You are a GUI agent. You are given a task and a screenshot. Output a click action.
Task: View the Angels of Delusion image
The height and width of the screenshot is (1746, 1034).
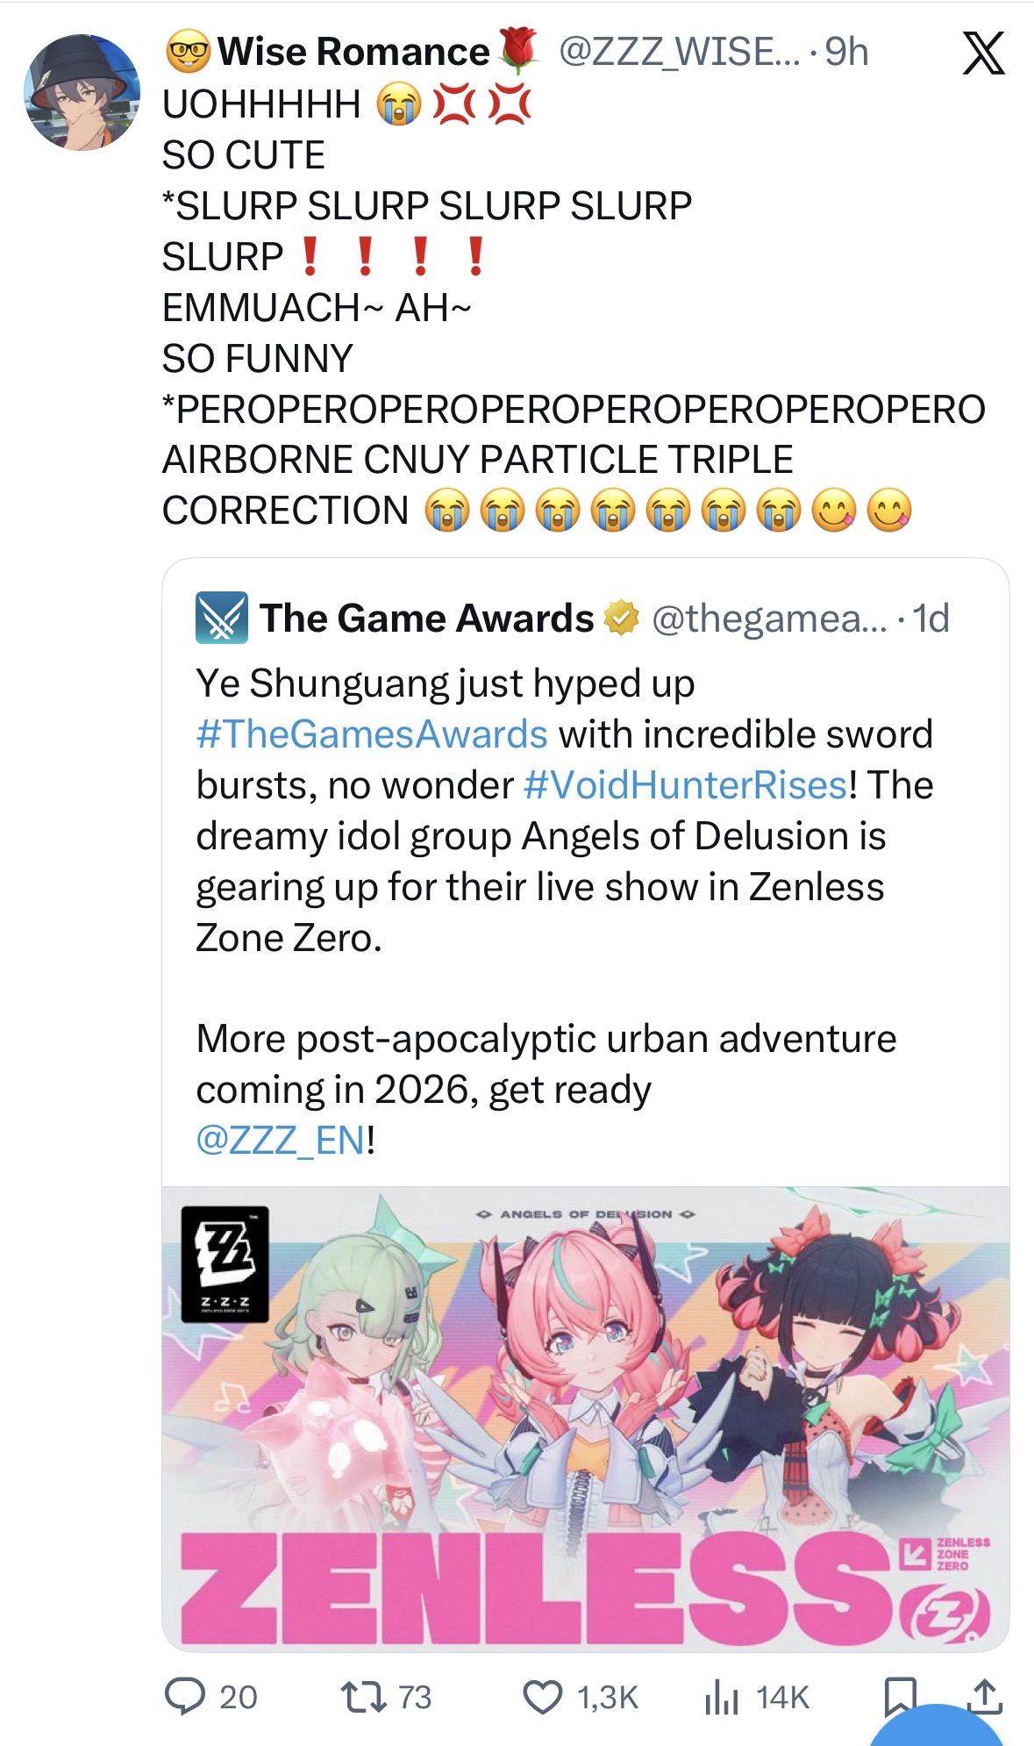pos(586,1419)
